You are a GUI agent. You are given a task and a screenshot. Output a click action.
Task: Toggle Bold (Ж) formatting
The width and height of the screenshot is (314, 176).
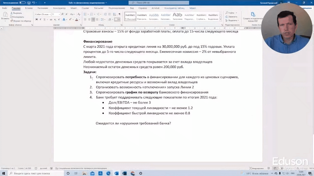[x=37, y=19]
